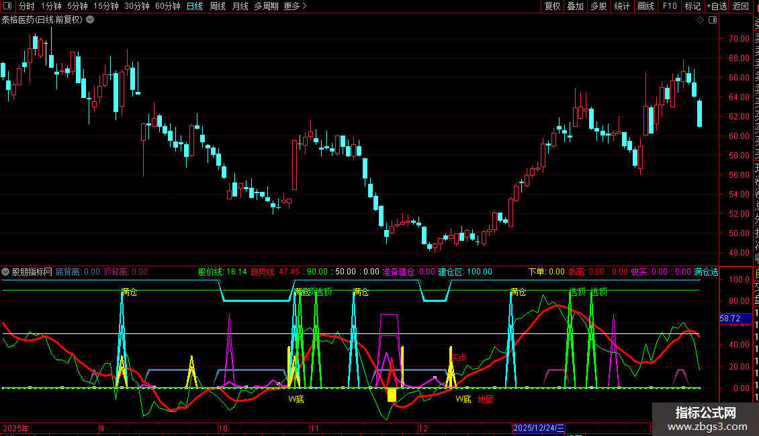Click the 70.00 price axis label
The image size is (759, 436).
pos(739,39)
